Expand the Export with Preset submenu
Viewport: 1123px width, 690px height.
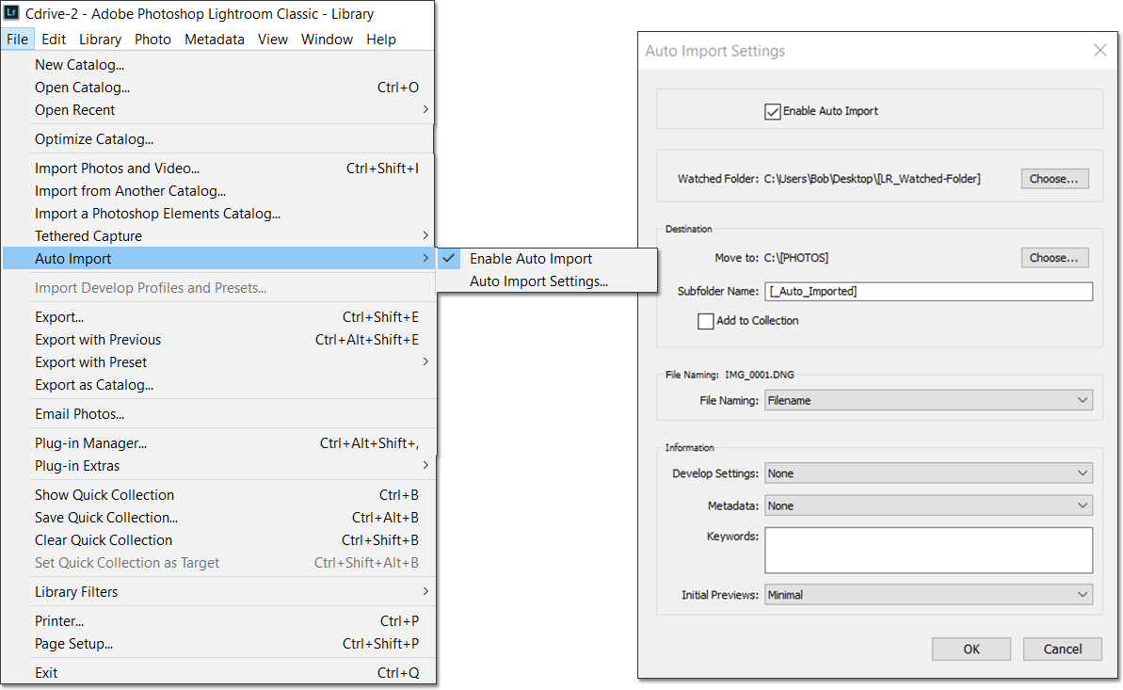tap(218, 361)
